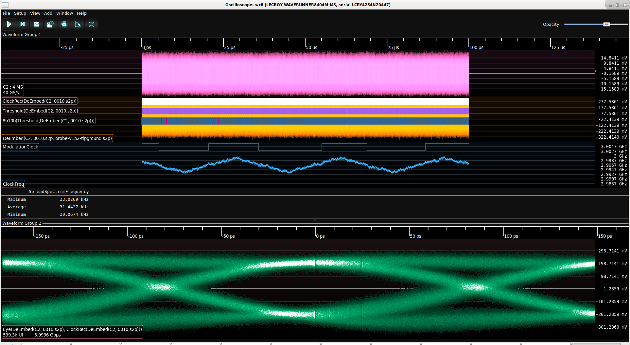Click the SpreadSpectrumFrequency statistics column header
The image size is (630, 345).
[x=59, y=192]
